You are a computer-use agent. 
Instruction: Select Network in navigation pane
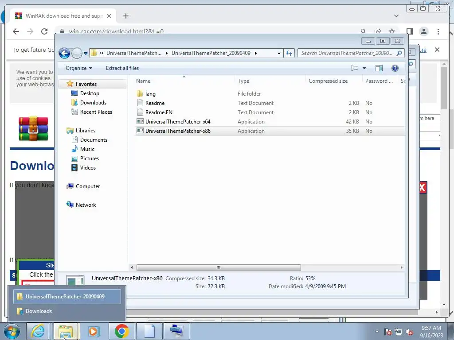[86, 205]
